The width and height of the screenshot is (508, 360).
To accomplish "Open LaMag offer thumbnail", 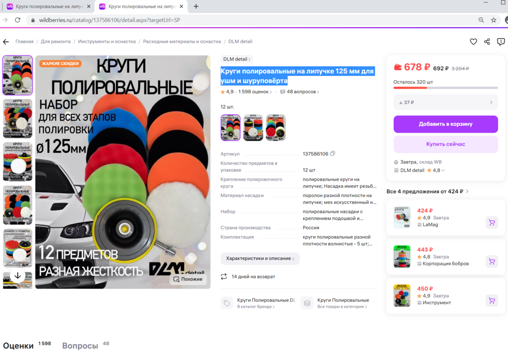I will coord(402,217).
